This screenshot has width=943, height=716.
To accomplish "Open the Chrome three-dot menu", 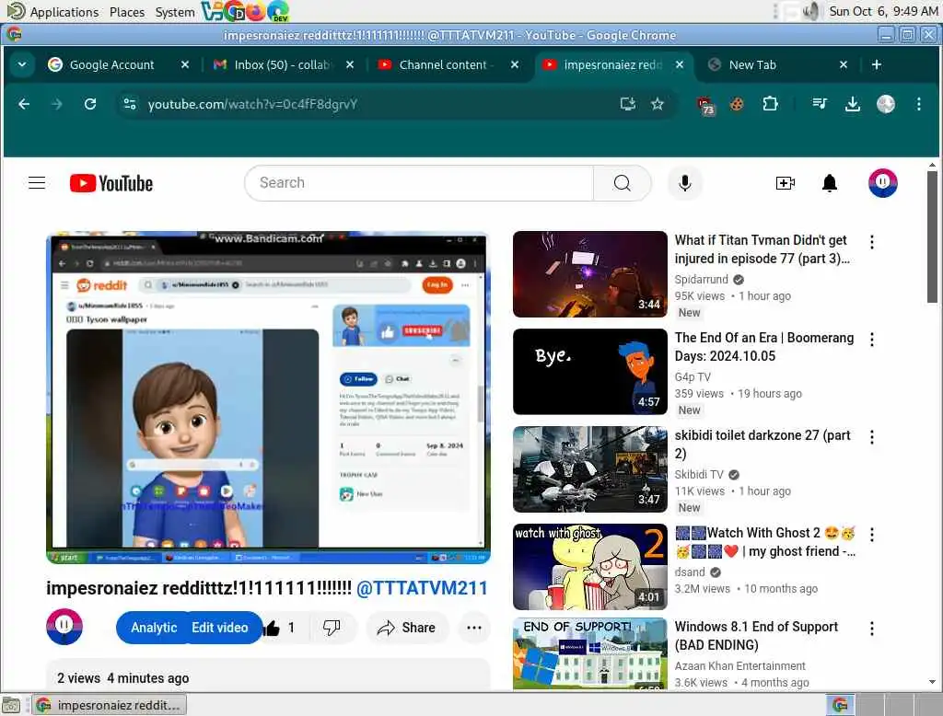I will 918,104.
